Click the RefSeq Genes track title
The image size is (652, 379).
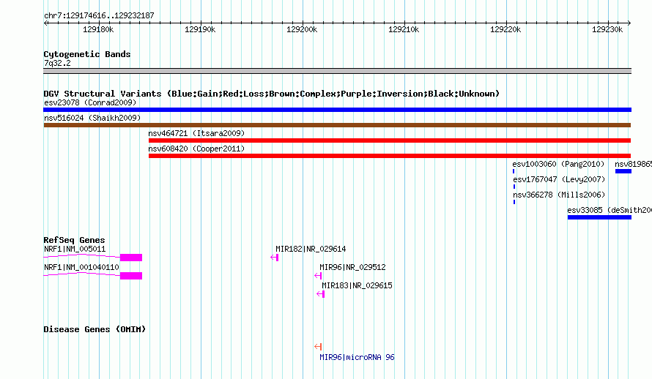[74, 240]
